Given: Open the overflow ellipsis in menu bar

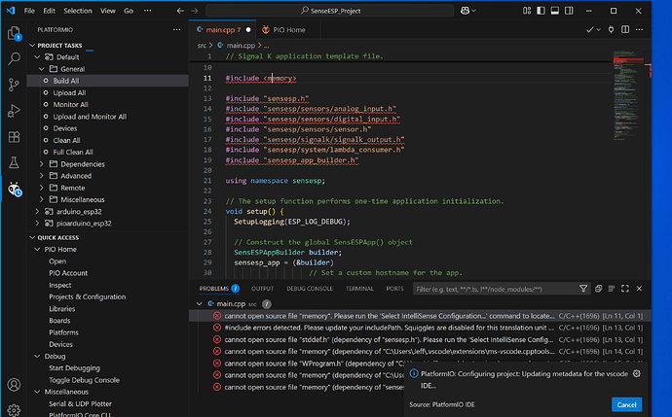Looking at the screenshot, I should click(x=147, y=11).
